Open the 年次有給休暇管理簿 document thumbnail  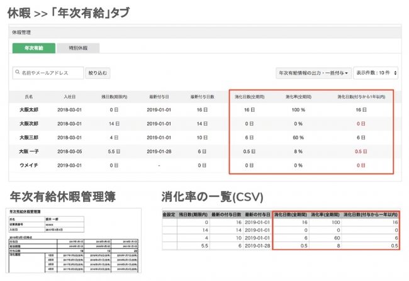point(74,240)
